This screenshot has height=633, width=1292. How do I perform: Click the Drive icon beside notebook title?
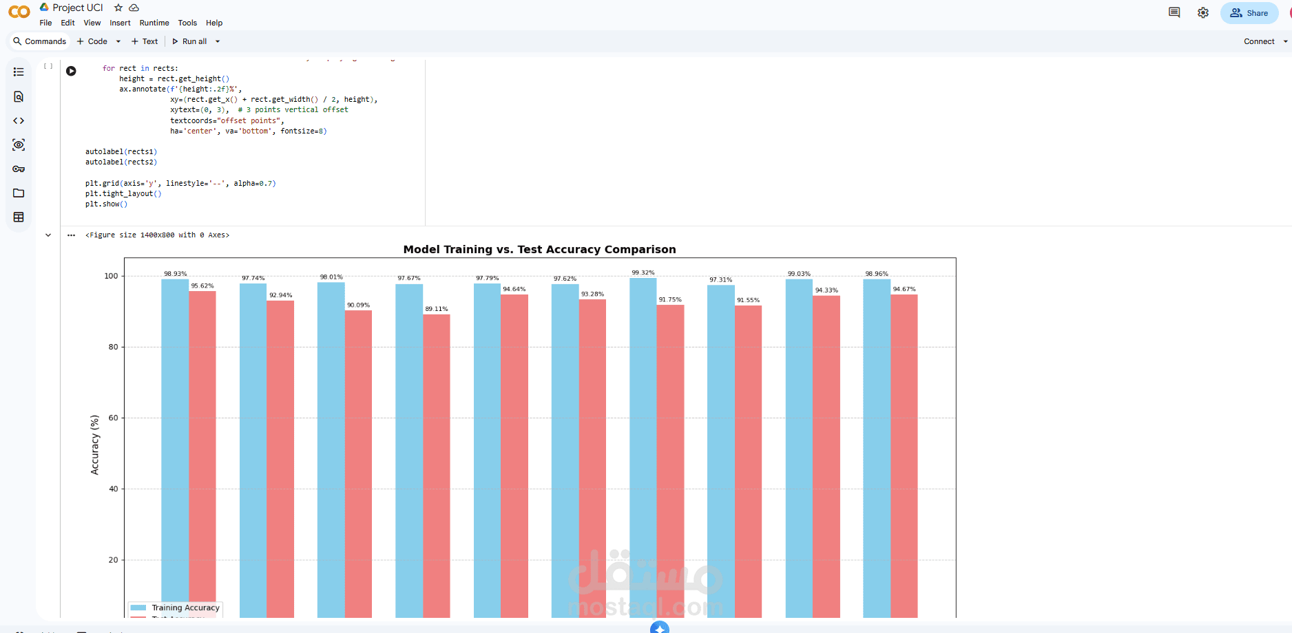pos(44,7)
